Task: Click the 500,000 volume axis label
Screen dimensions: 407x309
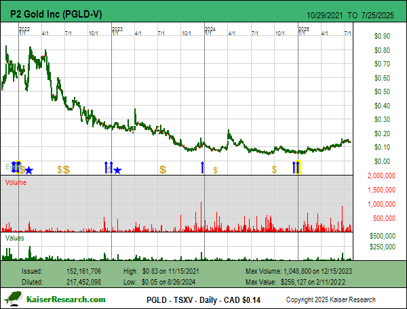Action: pos(384,218)
